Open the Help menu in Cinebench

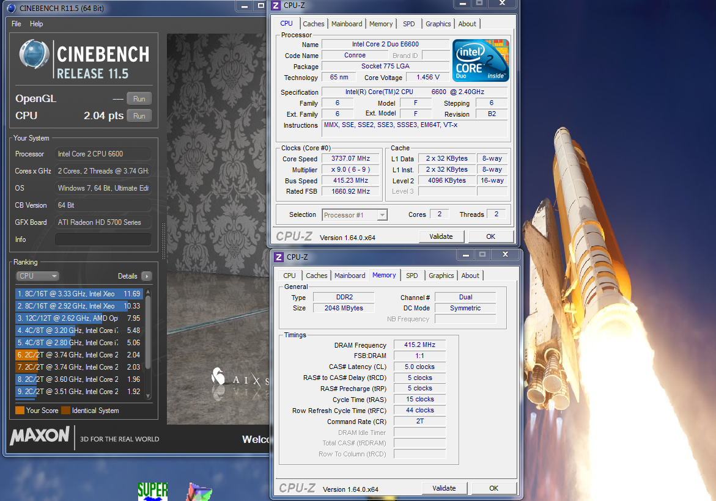pos(37,24)
